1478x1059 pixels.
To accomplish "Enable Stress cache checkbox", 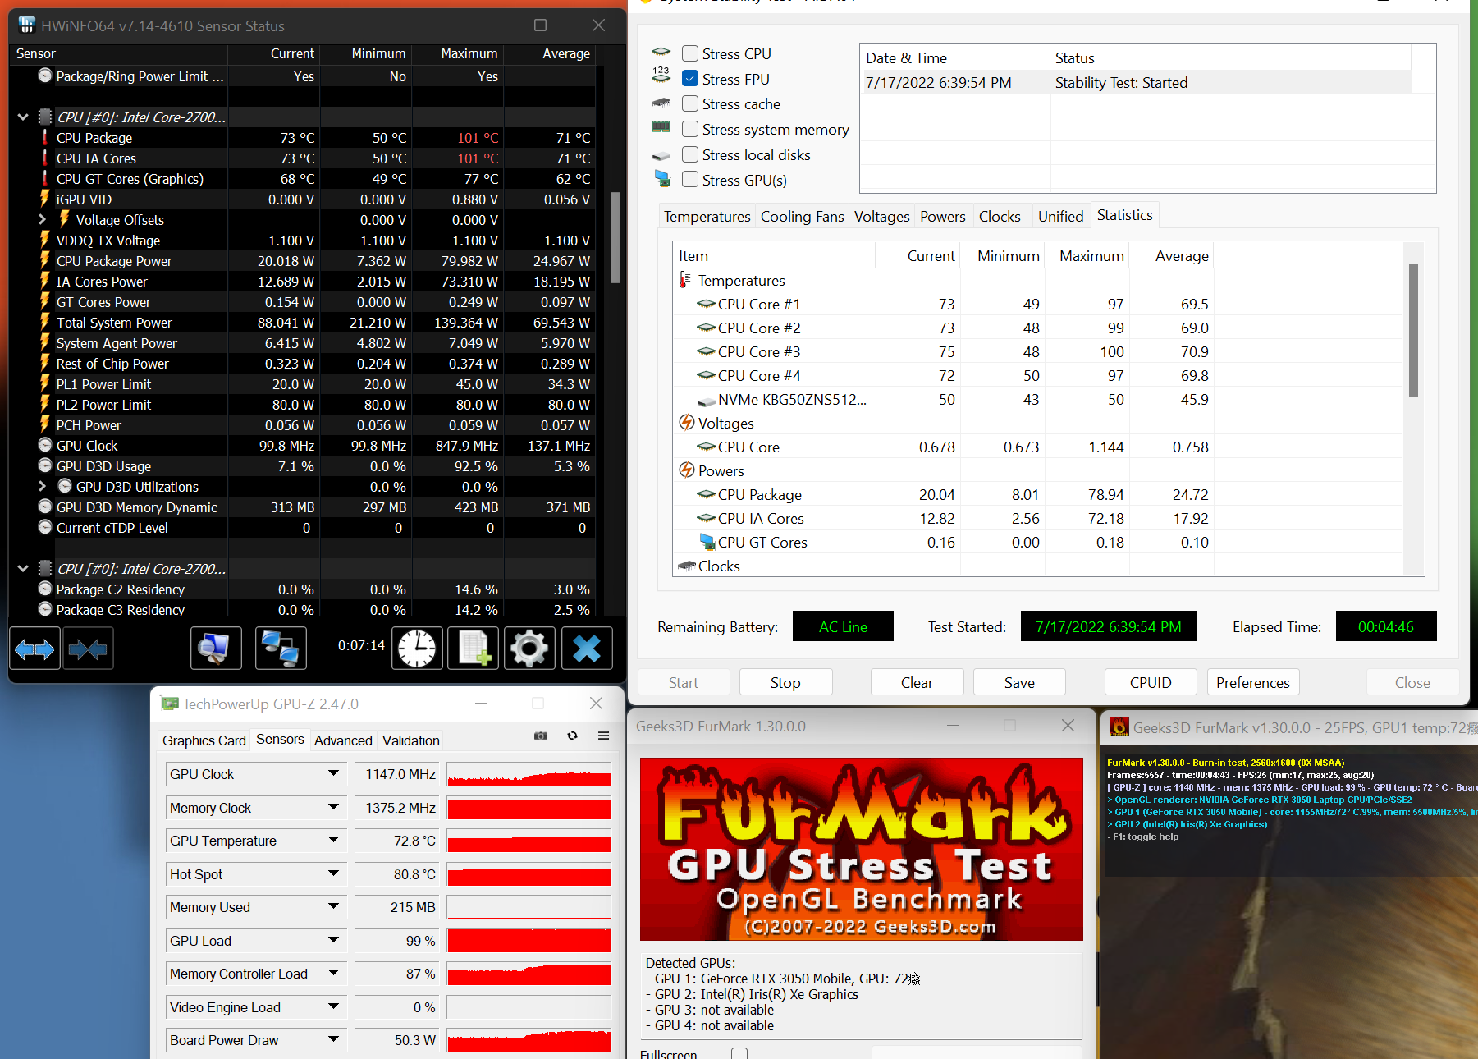I will [690, 103].
